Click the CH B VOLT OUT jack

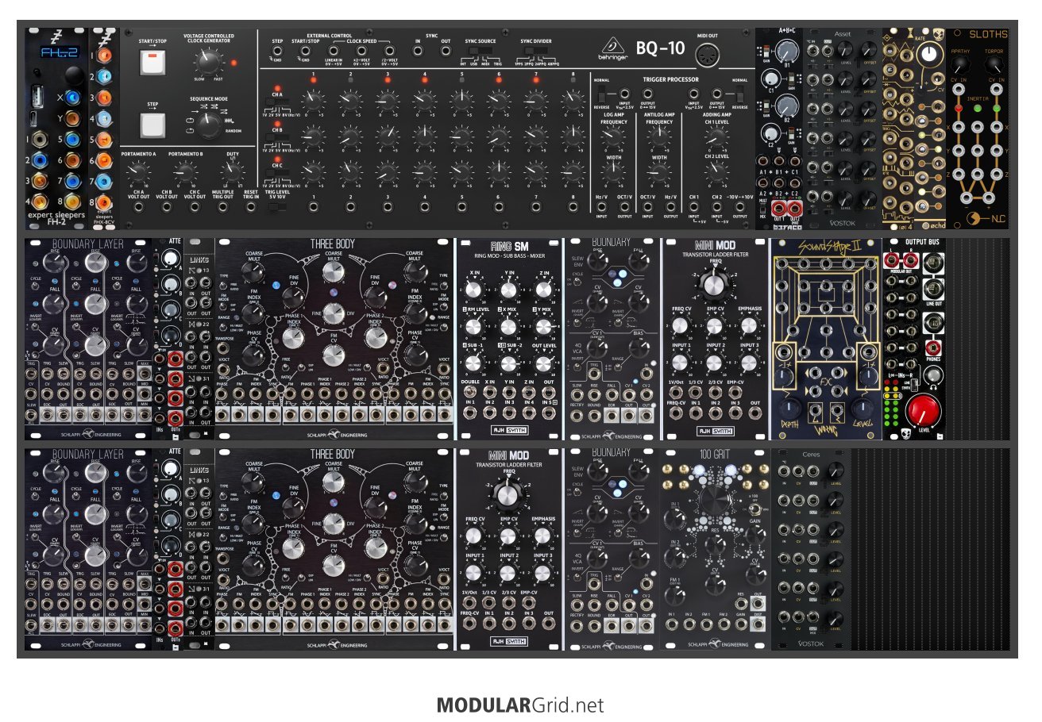pos(167,207)
